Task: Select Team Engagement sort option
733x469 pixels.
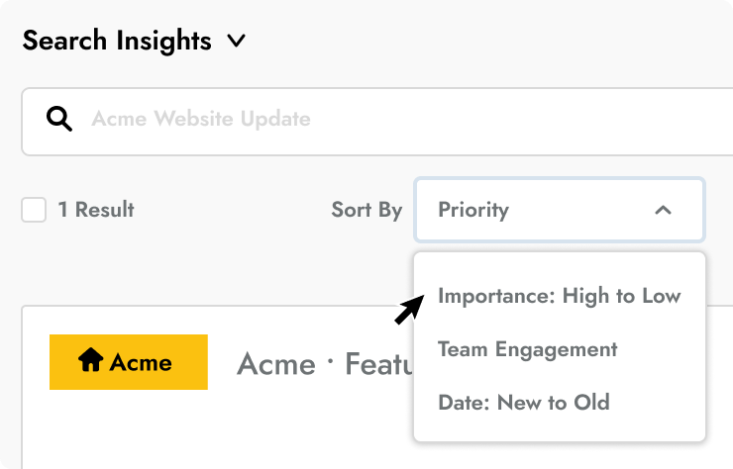Action: (x=527, y=349)
